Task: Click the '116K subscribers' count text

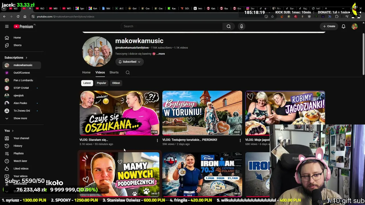Action: pyautogui.click(x=161, y=48)
